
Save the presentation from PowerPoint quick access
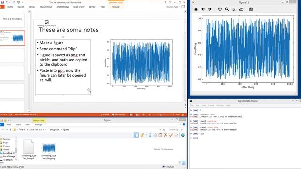pyautogui.click(x=2, y=2)
